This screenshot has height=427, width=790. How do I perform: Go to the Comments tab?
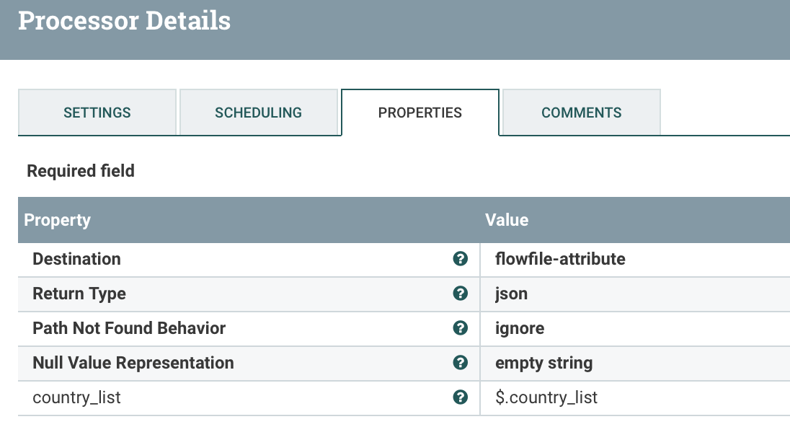[x=581, y=113]
